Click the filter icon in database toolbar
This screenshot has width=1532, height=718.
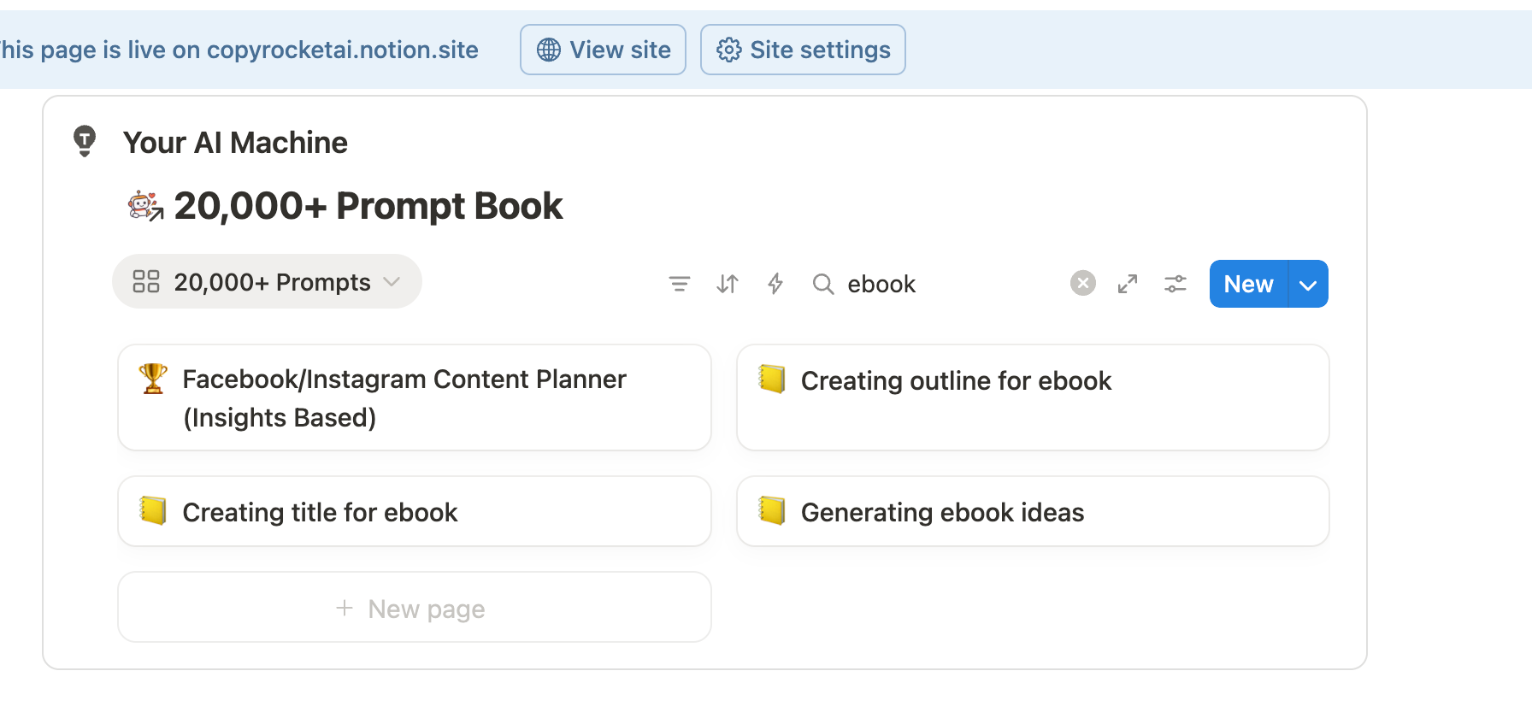pyautogui.click(x=680, y=284)
